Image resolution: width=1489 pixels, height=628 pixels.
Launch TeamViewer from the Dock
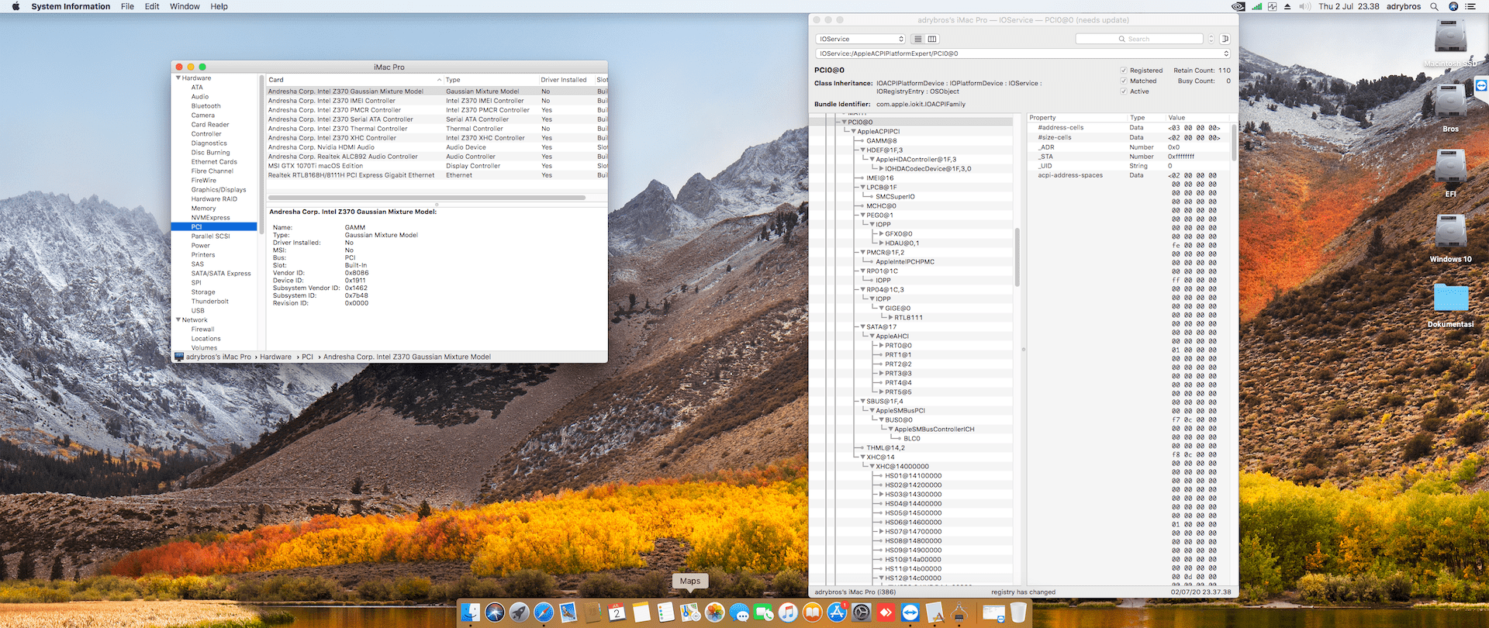point(910,612)
